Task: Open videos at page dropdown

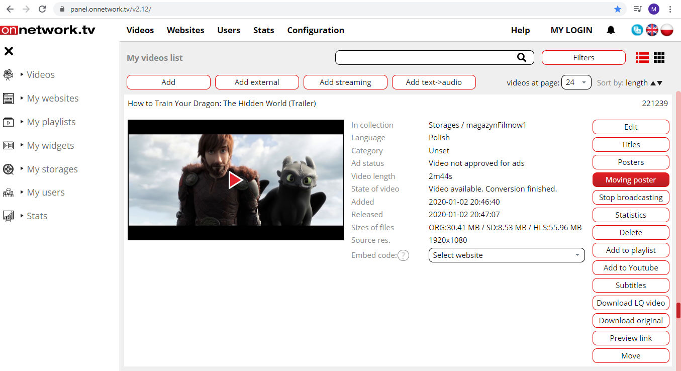Action: 576,82
